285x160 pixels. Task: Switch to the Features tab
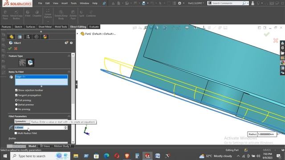click(x=6, y=27)
